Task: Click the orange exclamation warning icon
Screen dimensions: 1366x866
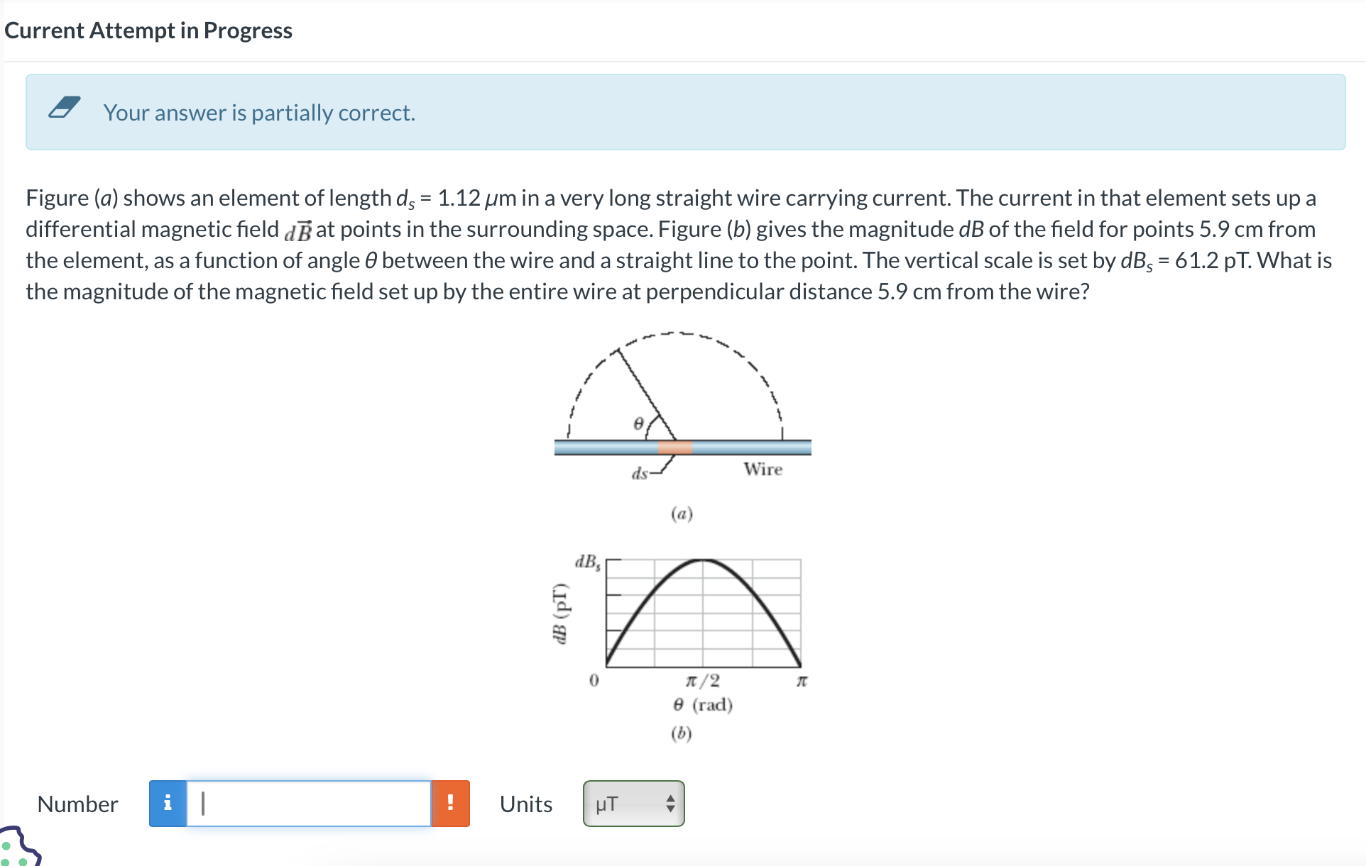Action: pos(451,804)
